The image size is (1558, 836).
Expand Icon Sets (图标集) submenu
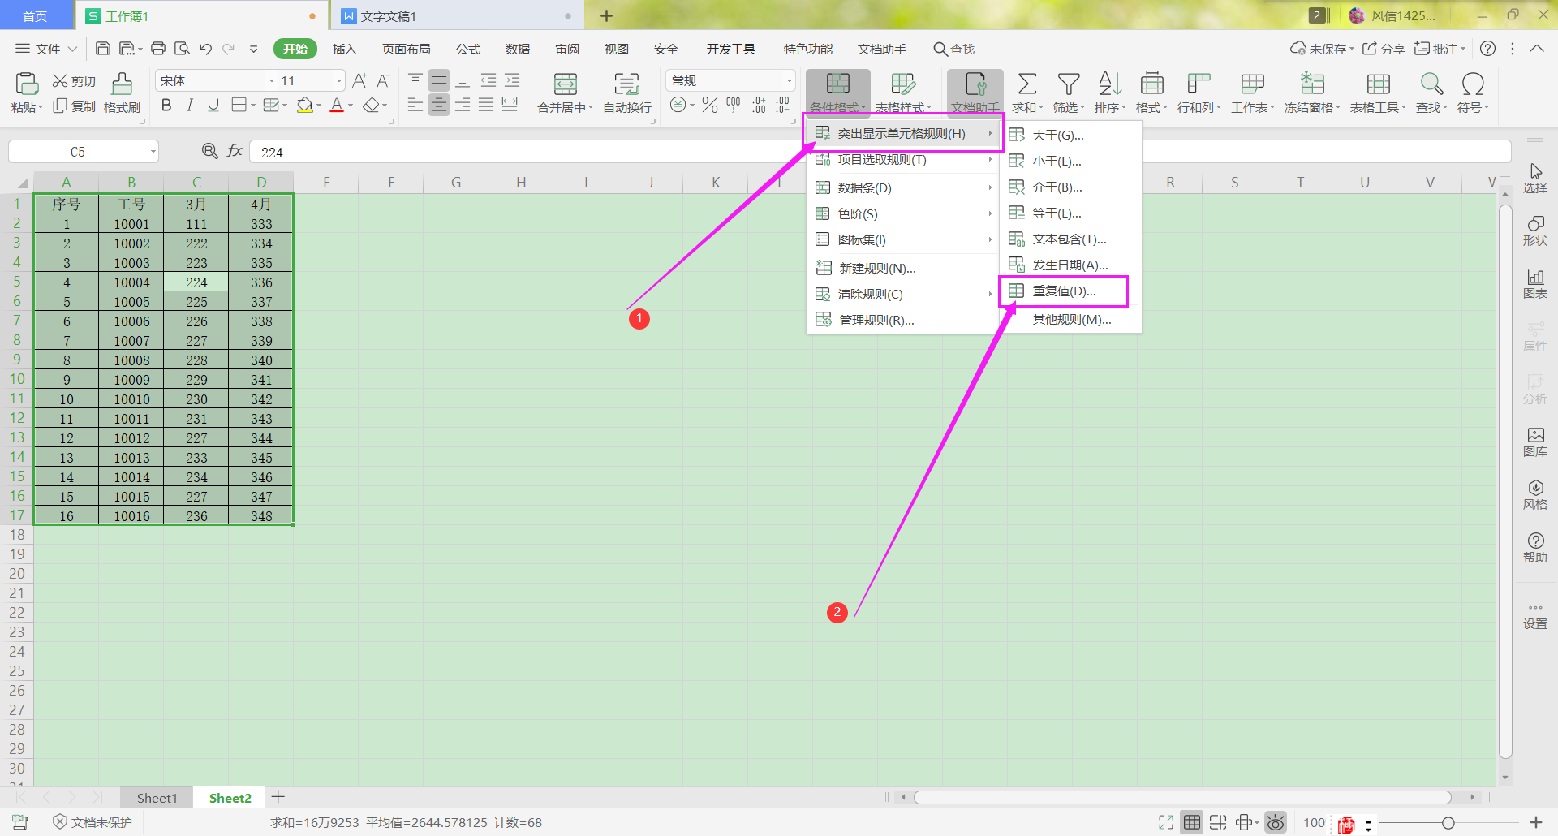pyautogui.click(x=902, y=239)
